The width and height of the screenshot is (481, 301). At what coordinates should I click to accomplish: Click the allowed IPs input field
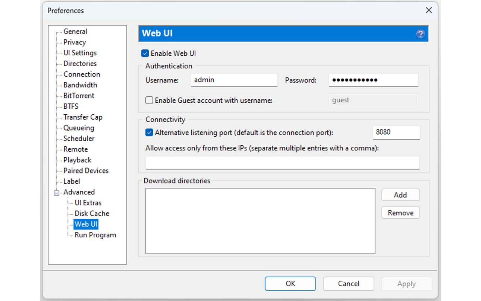click(282, 163)
